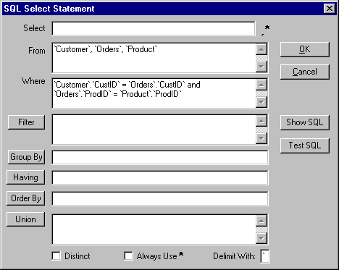Click the Union box scroll up arrow
The width and height of the screenshot is (339, 270).
click(x=261, y=221)
